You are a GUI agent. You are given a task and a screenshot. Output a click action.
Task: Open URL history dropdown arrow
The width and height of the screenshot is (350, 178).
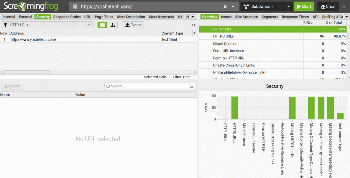click(233, 6)
